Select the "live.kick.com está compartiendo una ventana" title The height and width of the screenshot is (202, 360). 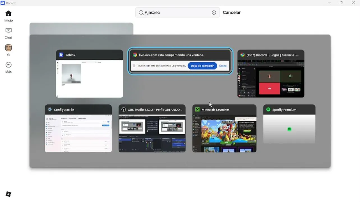click(172, 55)
